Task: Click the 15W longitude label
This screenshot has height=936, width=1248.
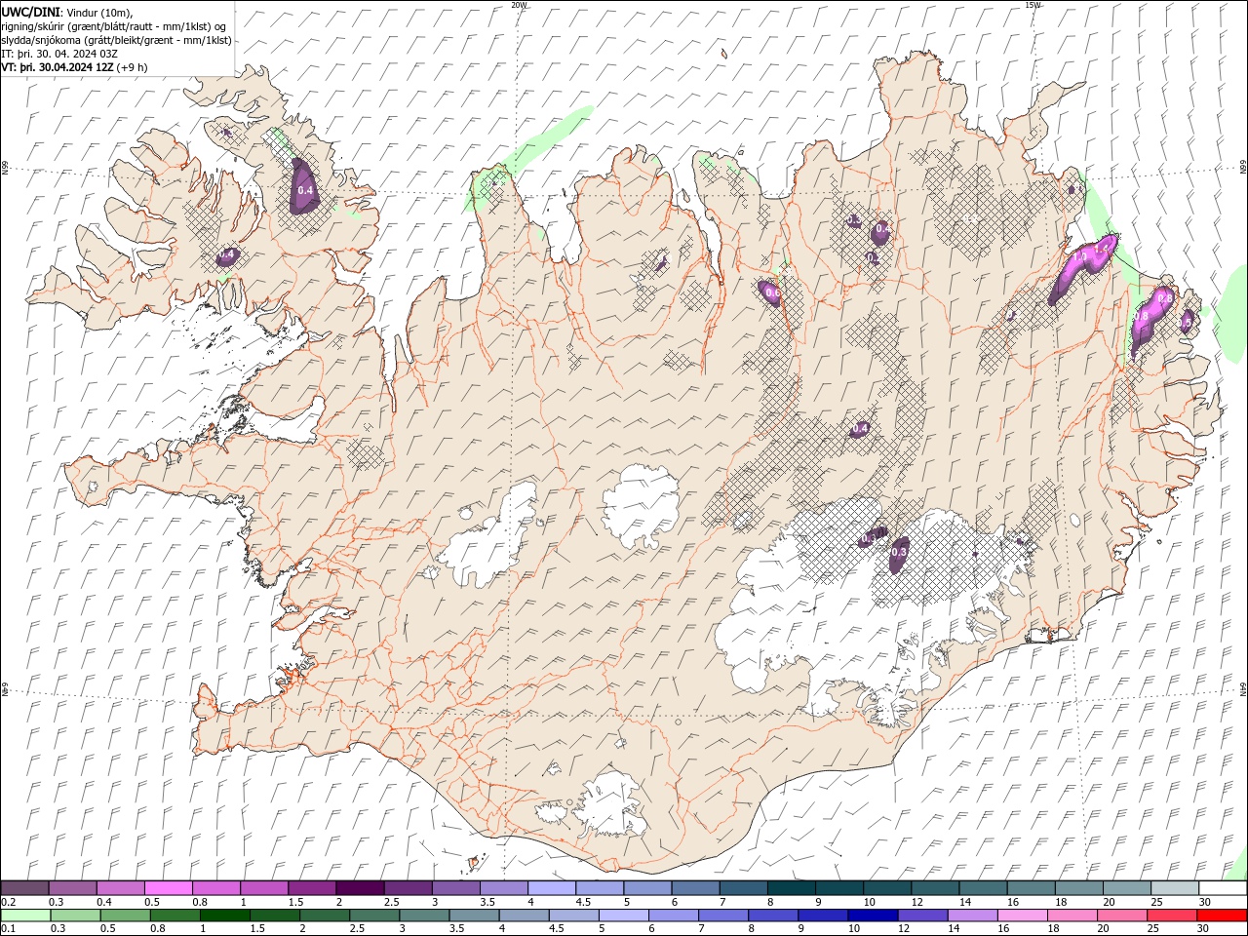Action: (1033, 5)
